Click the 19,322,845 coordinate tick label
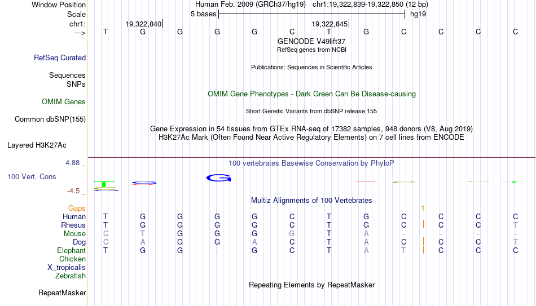Image resolution: width=536 pixels, height=306 pixels. (x=329, y=24)
